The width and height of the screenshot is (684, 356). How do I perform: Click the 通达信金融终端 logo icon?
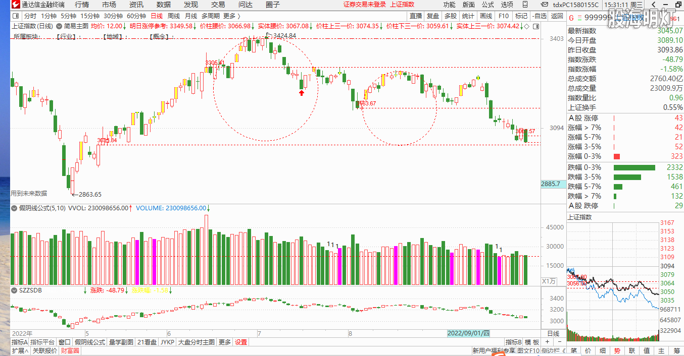tap(16, 5)
